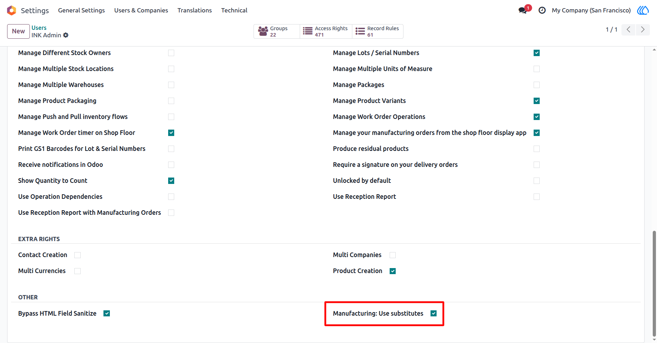
Task: Go to previous record arrow
Action: tap(629, 29)
